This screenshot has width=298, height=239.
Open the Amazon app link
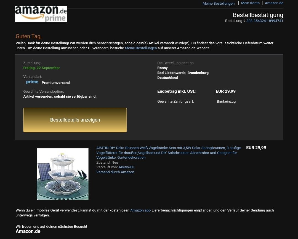tap(140, 210)
